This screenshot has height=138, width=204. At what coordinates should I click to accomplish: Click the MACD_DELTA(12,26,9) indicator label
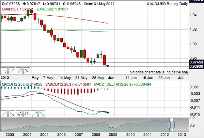click(x=122, y=84)
